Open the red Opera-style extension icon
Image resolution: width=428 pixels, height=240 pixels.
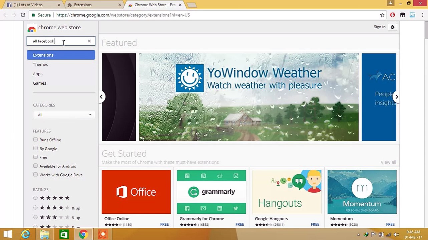393,15
